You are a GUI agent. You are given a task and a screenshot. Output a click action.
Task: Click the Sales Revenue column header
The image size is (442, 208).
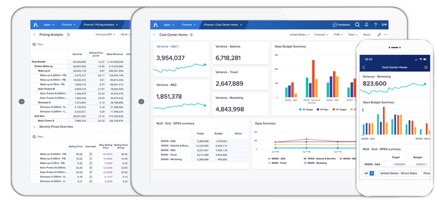[115, 54]
